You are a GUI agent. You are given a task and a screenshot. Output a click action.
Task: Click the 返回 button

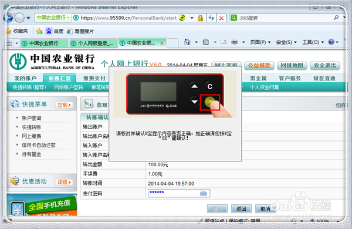pyautogui.click(x=241, y=209)
